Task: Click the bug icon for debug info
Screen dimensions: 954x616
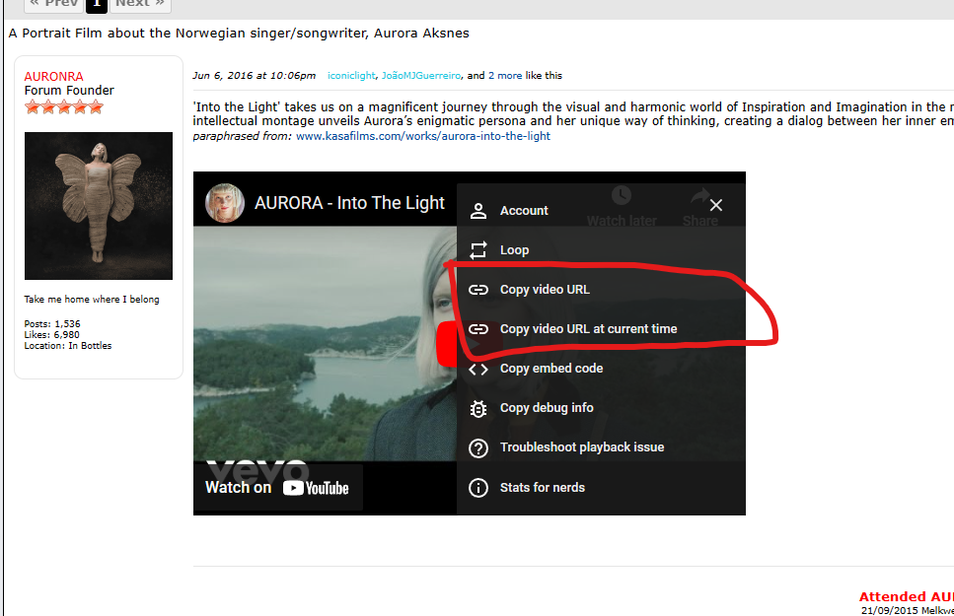Action: 478,409
